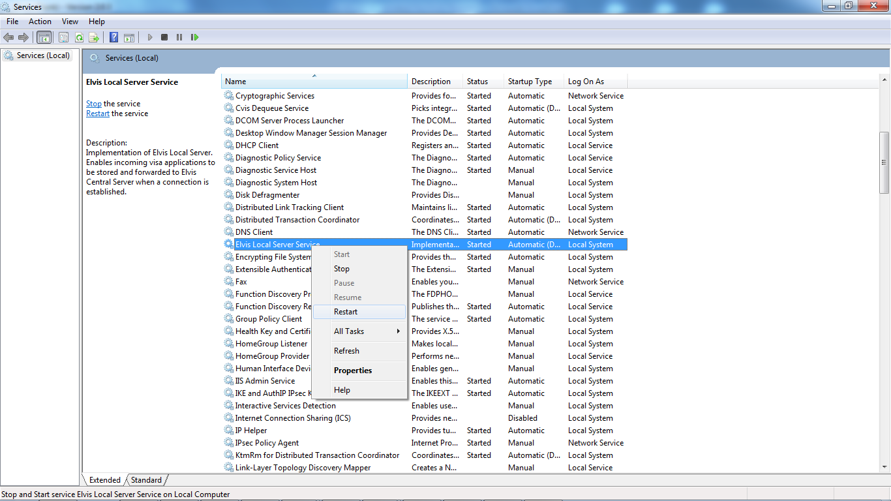Open the Help menu in menu bar
This screenshot has width=891, height=501.
point(97,22)
